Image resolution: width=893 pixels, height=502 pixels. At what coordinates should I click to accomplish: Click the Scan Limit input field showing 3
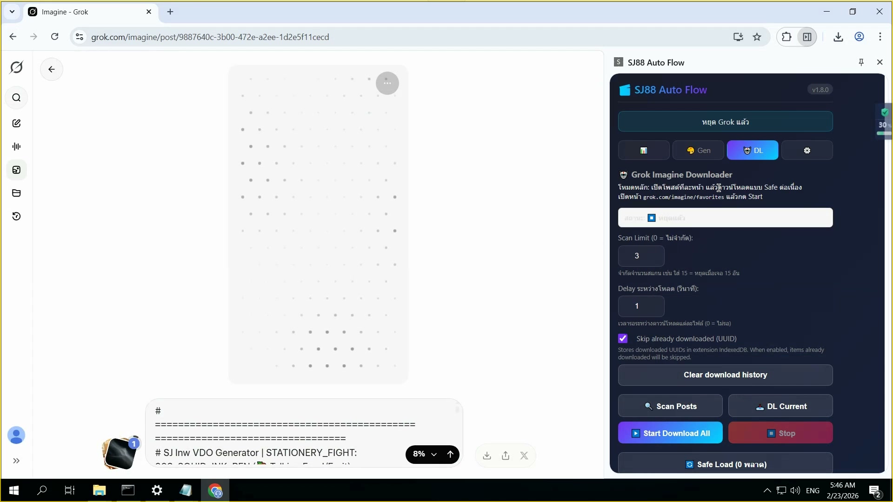coord(641,256)
